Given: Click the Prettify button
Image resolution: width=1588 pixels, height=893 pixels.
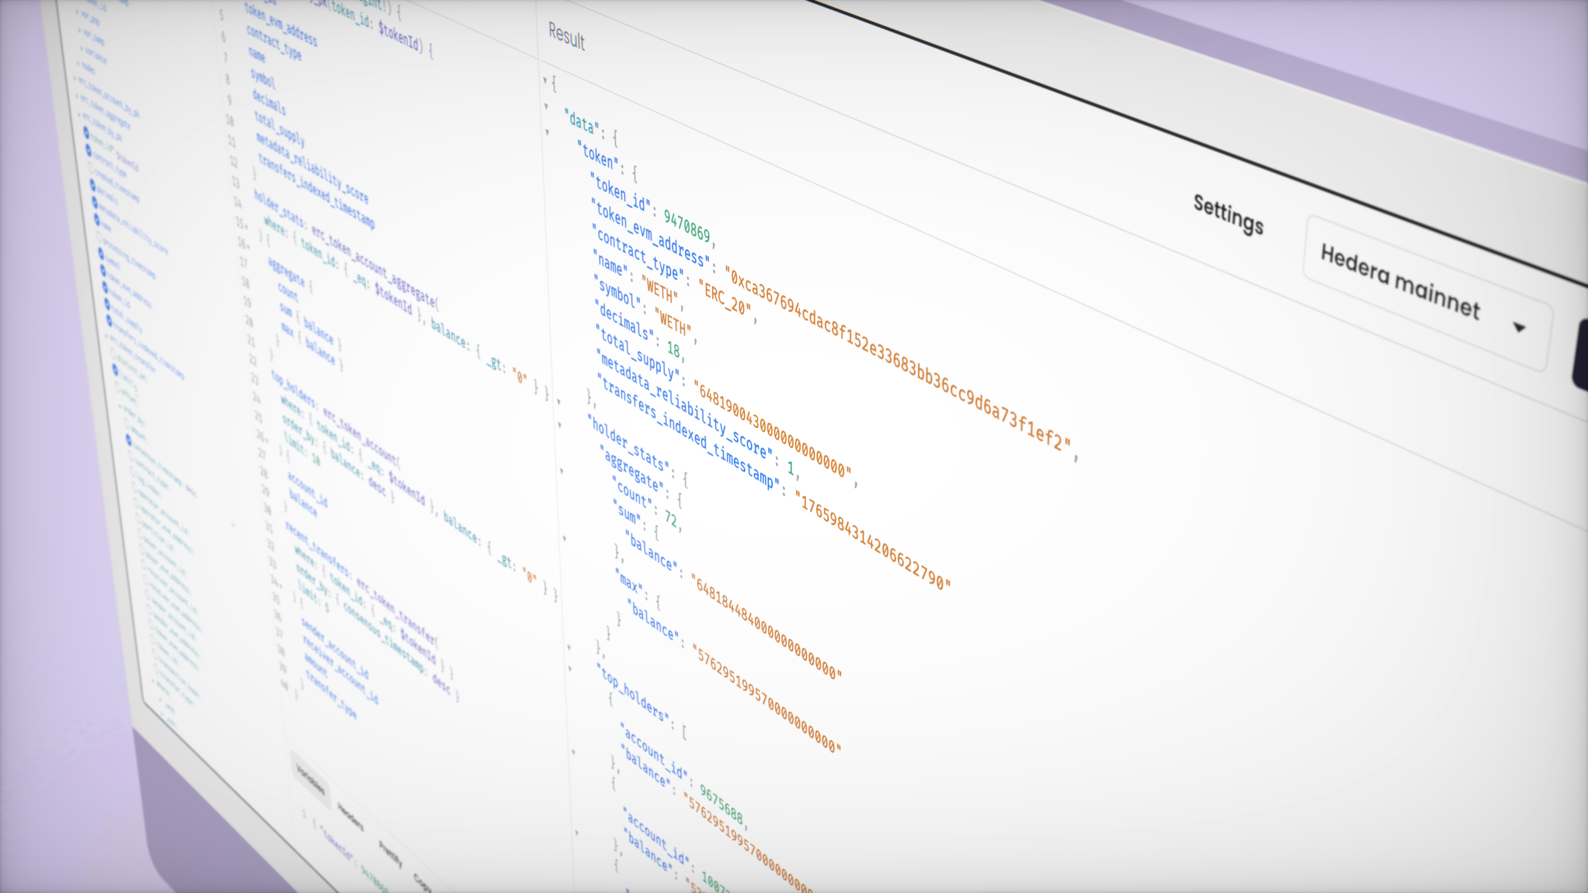Looking at the screenshot, I should pos(390,855).
